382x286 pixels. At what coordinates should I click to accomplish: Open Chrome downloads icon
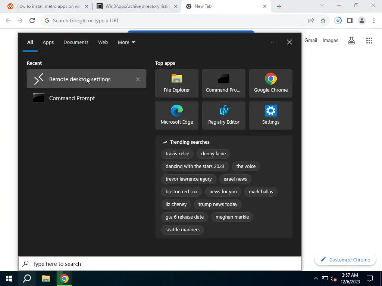(338, 21)
